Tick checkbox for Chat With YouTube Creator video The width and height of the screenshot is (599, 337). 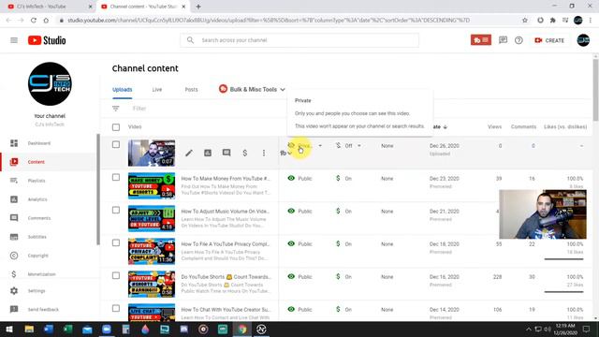(116, 308)
